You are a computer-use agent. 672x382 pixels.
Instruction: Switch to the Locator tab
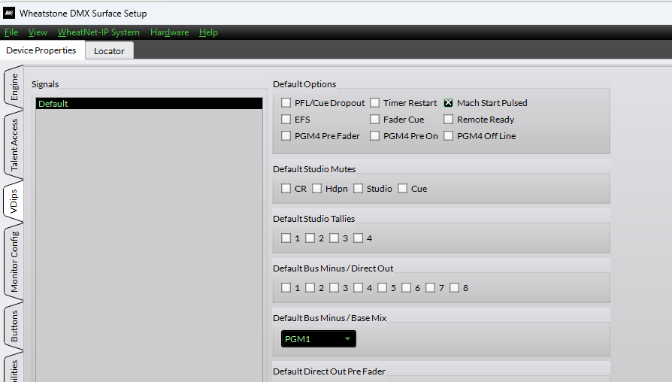(109, 50)
